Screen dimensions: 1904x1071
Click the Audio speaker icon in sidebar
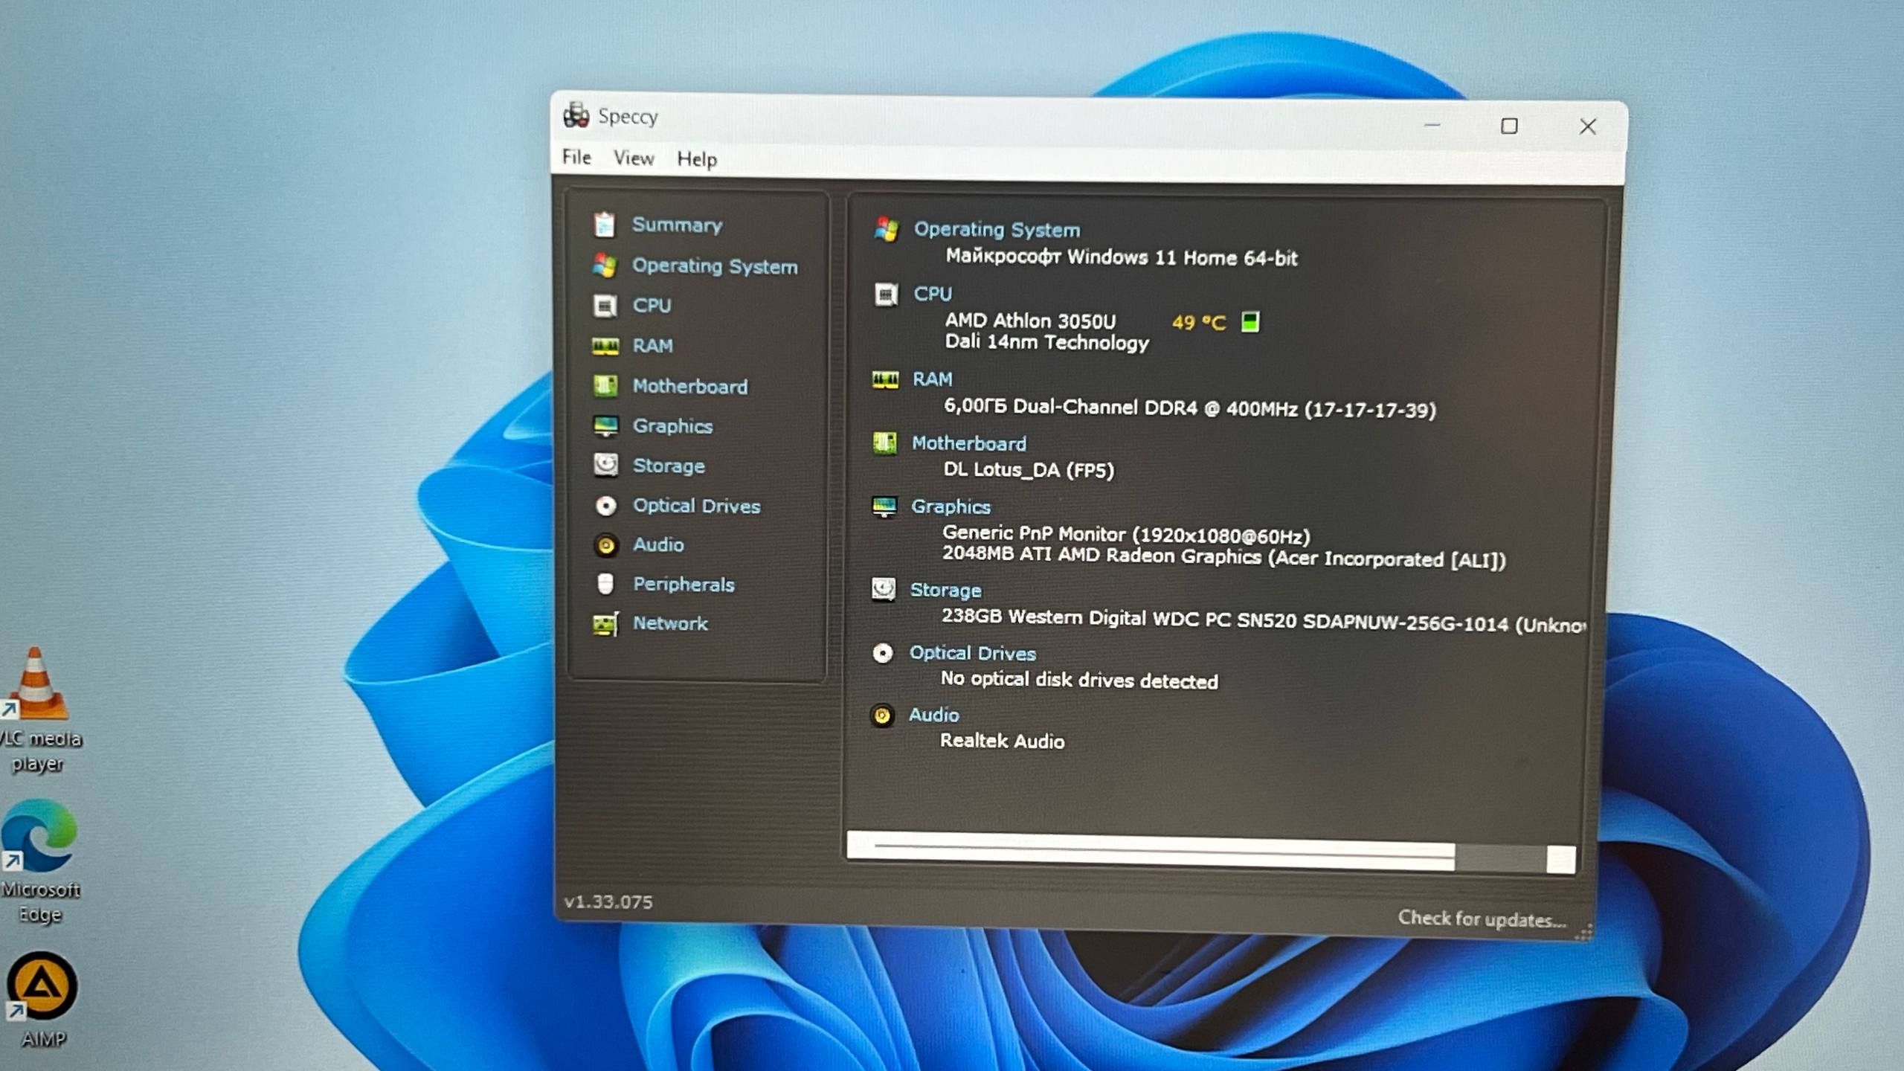click(605, 545)
